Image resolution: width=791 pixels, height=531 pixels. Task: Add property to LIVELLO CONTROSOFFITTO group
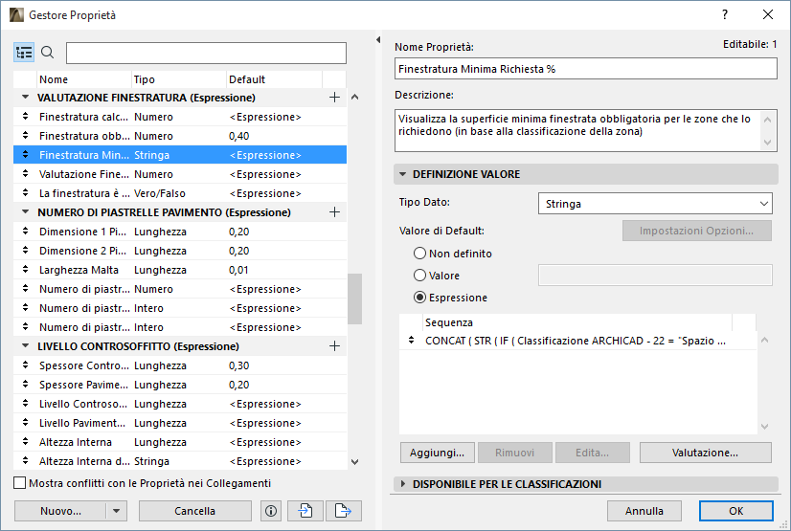pyautogui.click(x=334, y=346)
